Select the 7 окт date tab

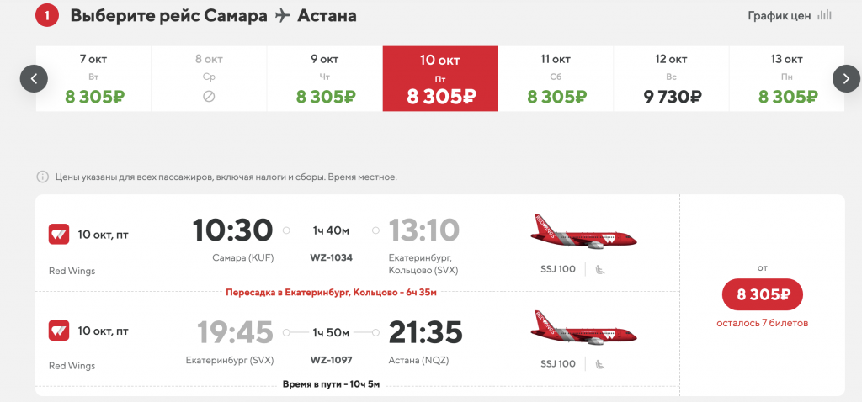point(93,78)
